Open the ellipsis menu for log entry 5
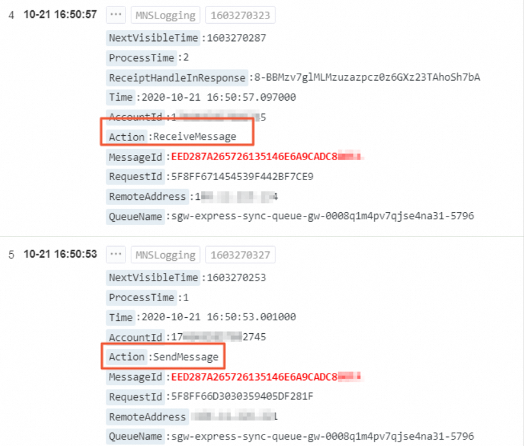524x446 pixels. [x=116, y=254]
